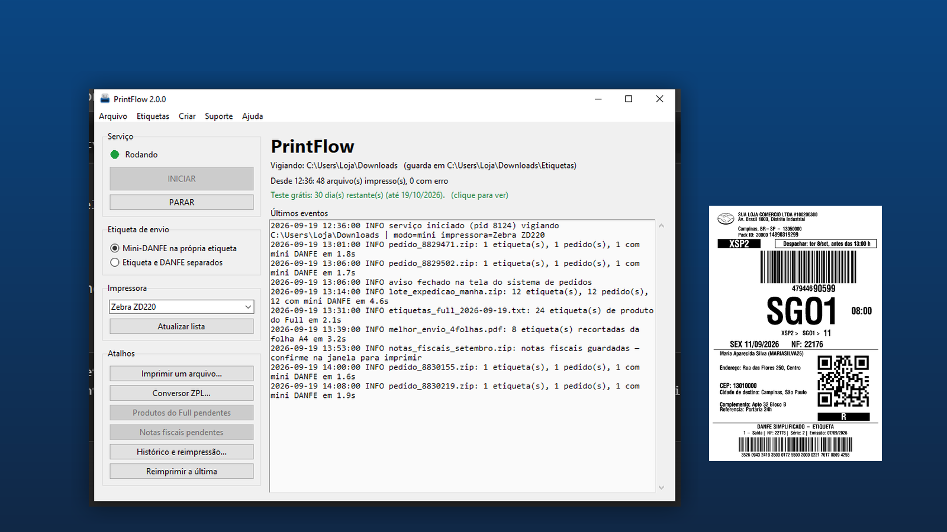This screenshot has height=532, width=947.
Task: Select Etiqueta e DANFE separados option
Action: point(167,262)
